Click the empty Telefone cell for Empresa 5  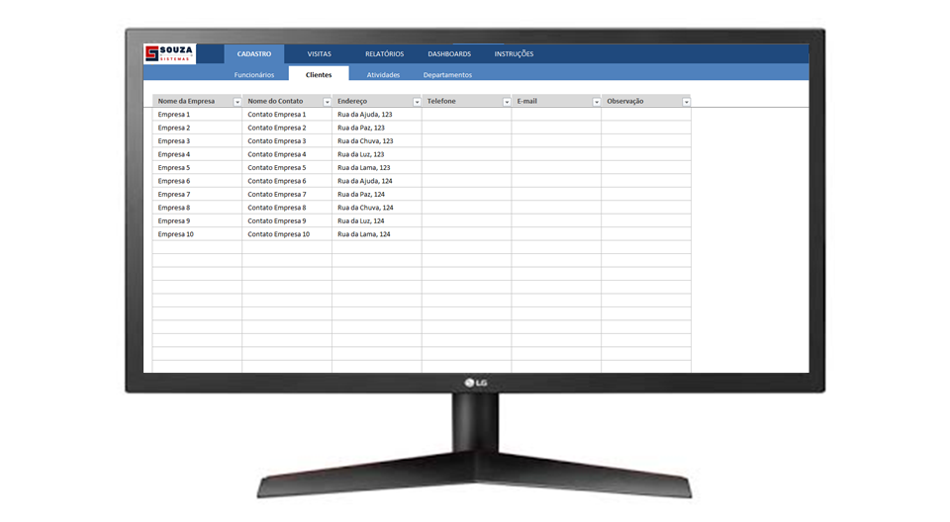(466, 168)
